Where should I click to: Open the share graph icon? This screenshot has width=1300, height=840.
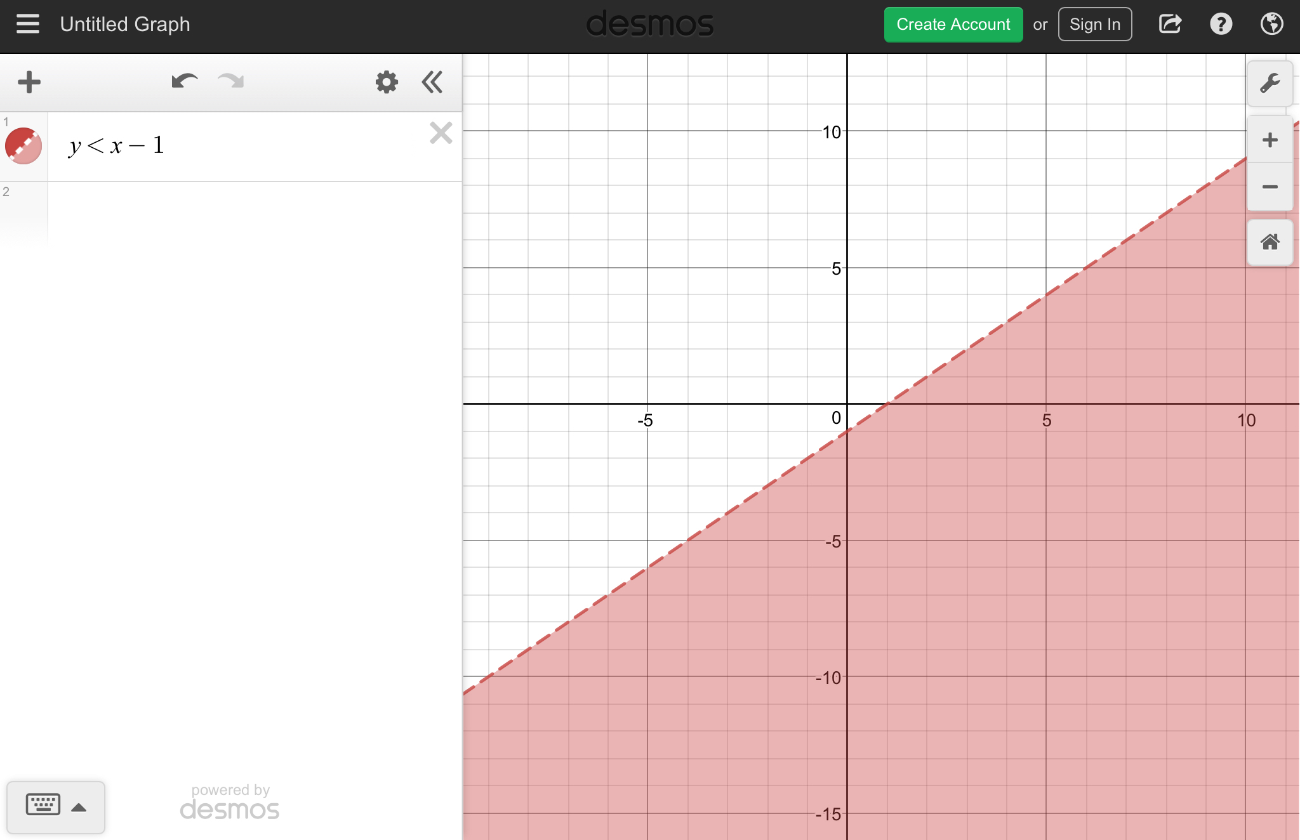pos(1170,25)
